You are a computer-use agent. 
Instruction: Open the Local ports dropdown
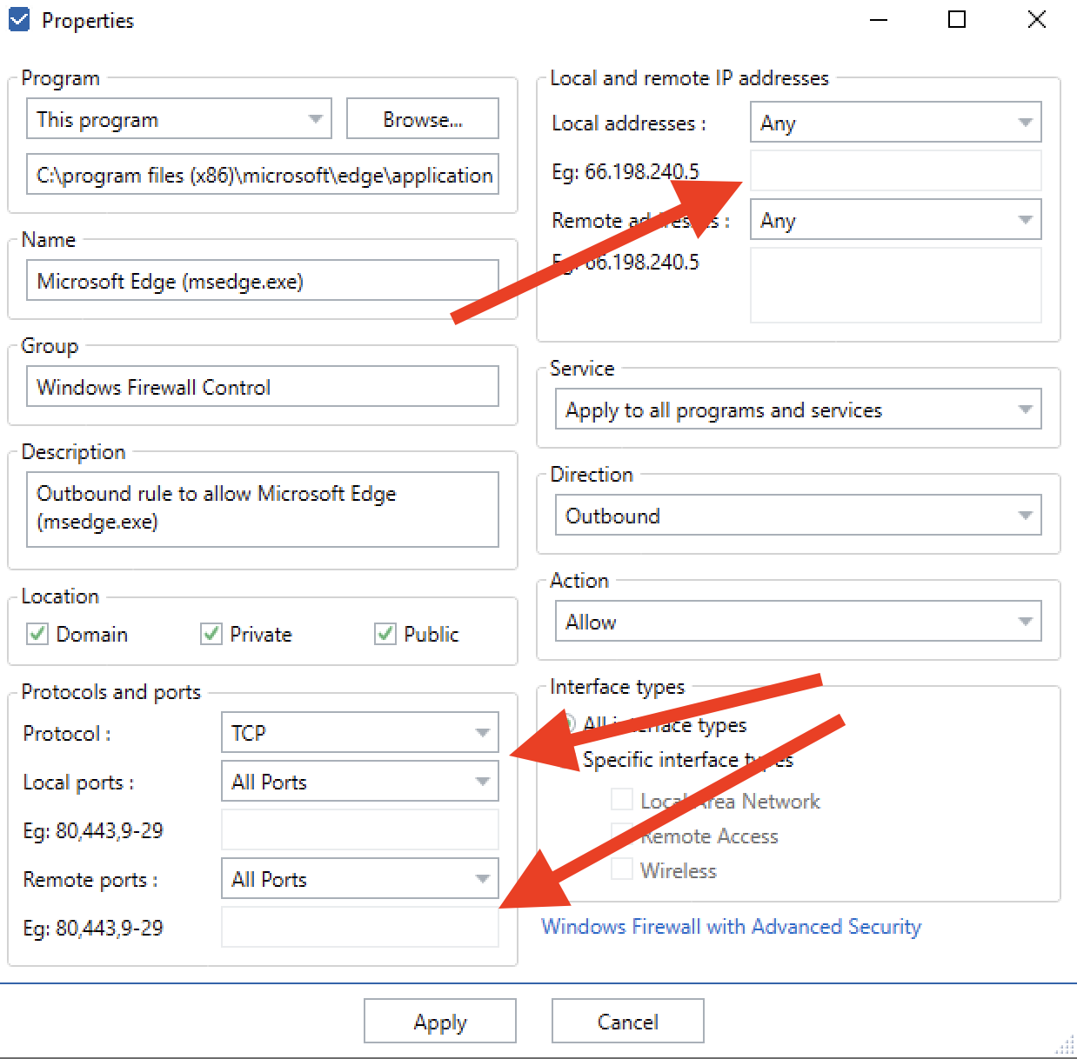click(x=360, y=782)
